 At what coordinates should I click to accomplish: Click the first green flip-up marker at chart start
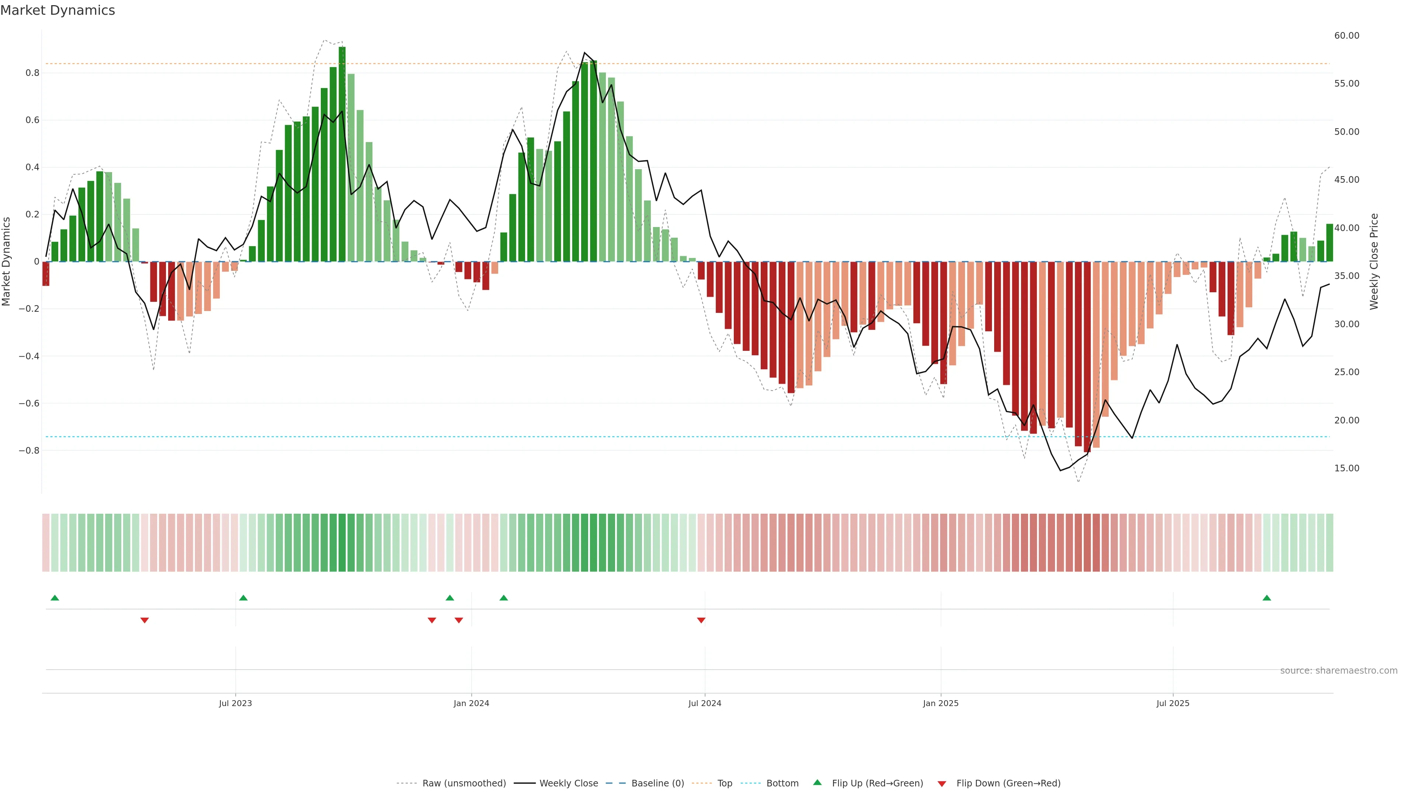click(55, 598)
